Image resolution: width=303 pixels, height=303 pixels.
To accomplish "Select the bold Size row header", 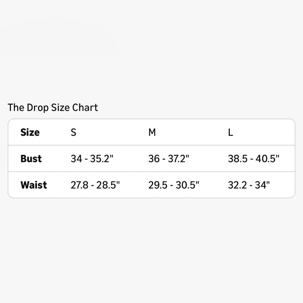I will 30,132.
